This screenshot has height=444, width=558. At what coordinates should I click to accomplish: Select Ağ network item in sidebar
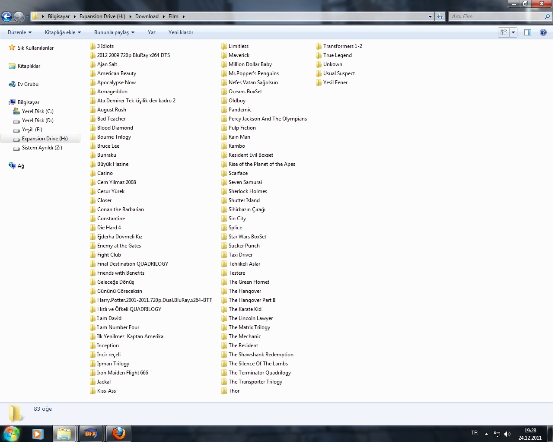click(20, 166)
